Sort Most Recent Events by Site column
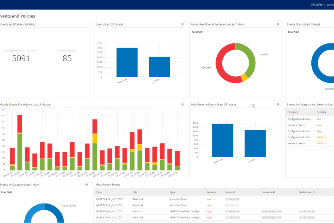 pos(135,192)
